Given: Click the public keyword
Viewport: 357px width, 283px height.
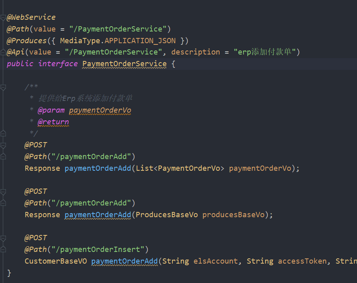Looking at the screenshot, I should click(20, 64).
